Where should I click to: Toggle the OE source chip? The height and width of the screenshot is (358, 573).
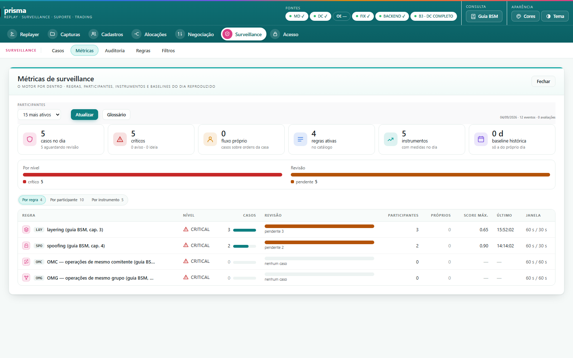point(342,16)
